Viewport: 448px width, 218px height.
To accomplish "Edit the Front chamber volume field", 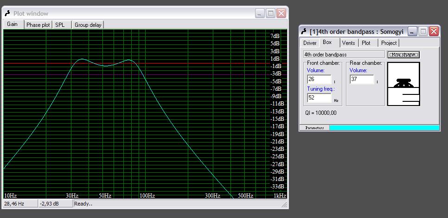I will click(x=320, y=79).
